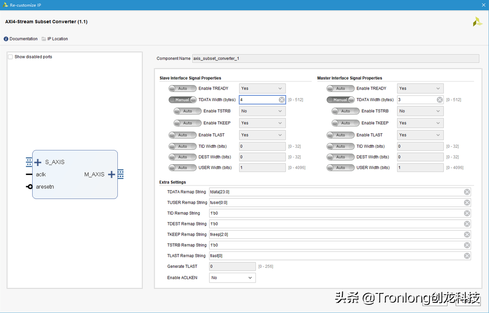The image size is (489, 313).
Task: Expand the M_AXIS plus icon on block
Action: click(x=112, y=174)
